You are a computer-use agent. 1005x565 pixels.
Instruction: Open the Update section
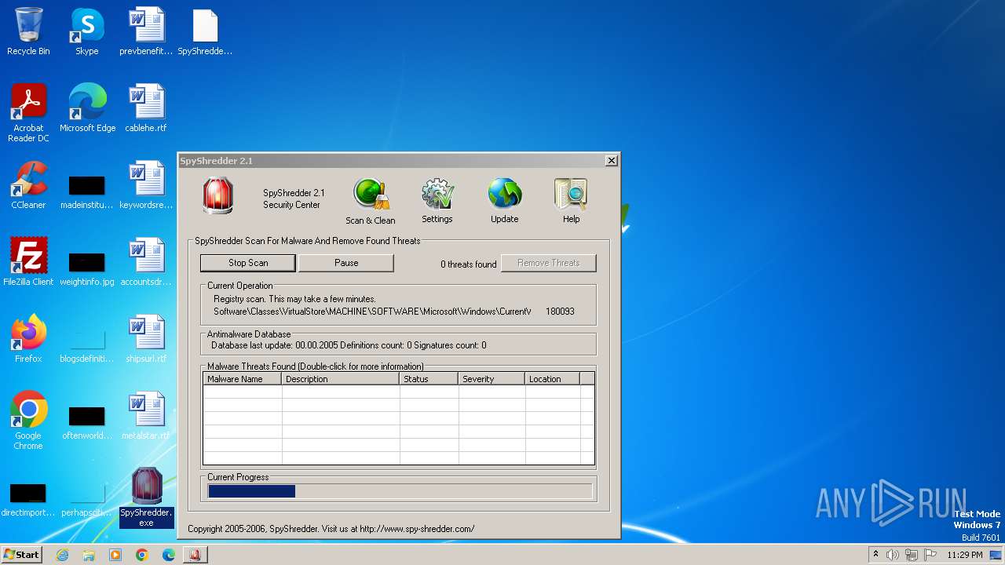pyautogui.click(x=504, y=201)
